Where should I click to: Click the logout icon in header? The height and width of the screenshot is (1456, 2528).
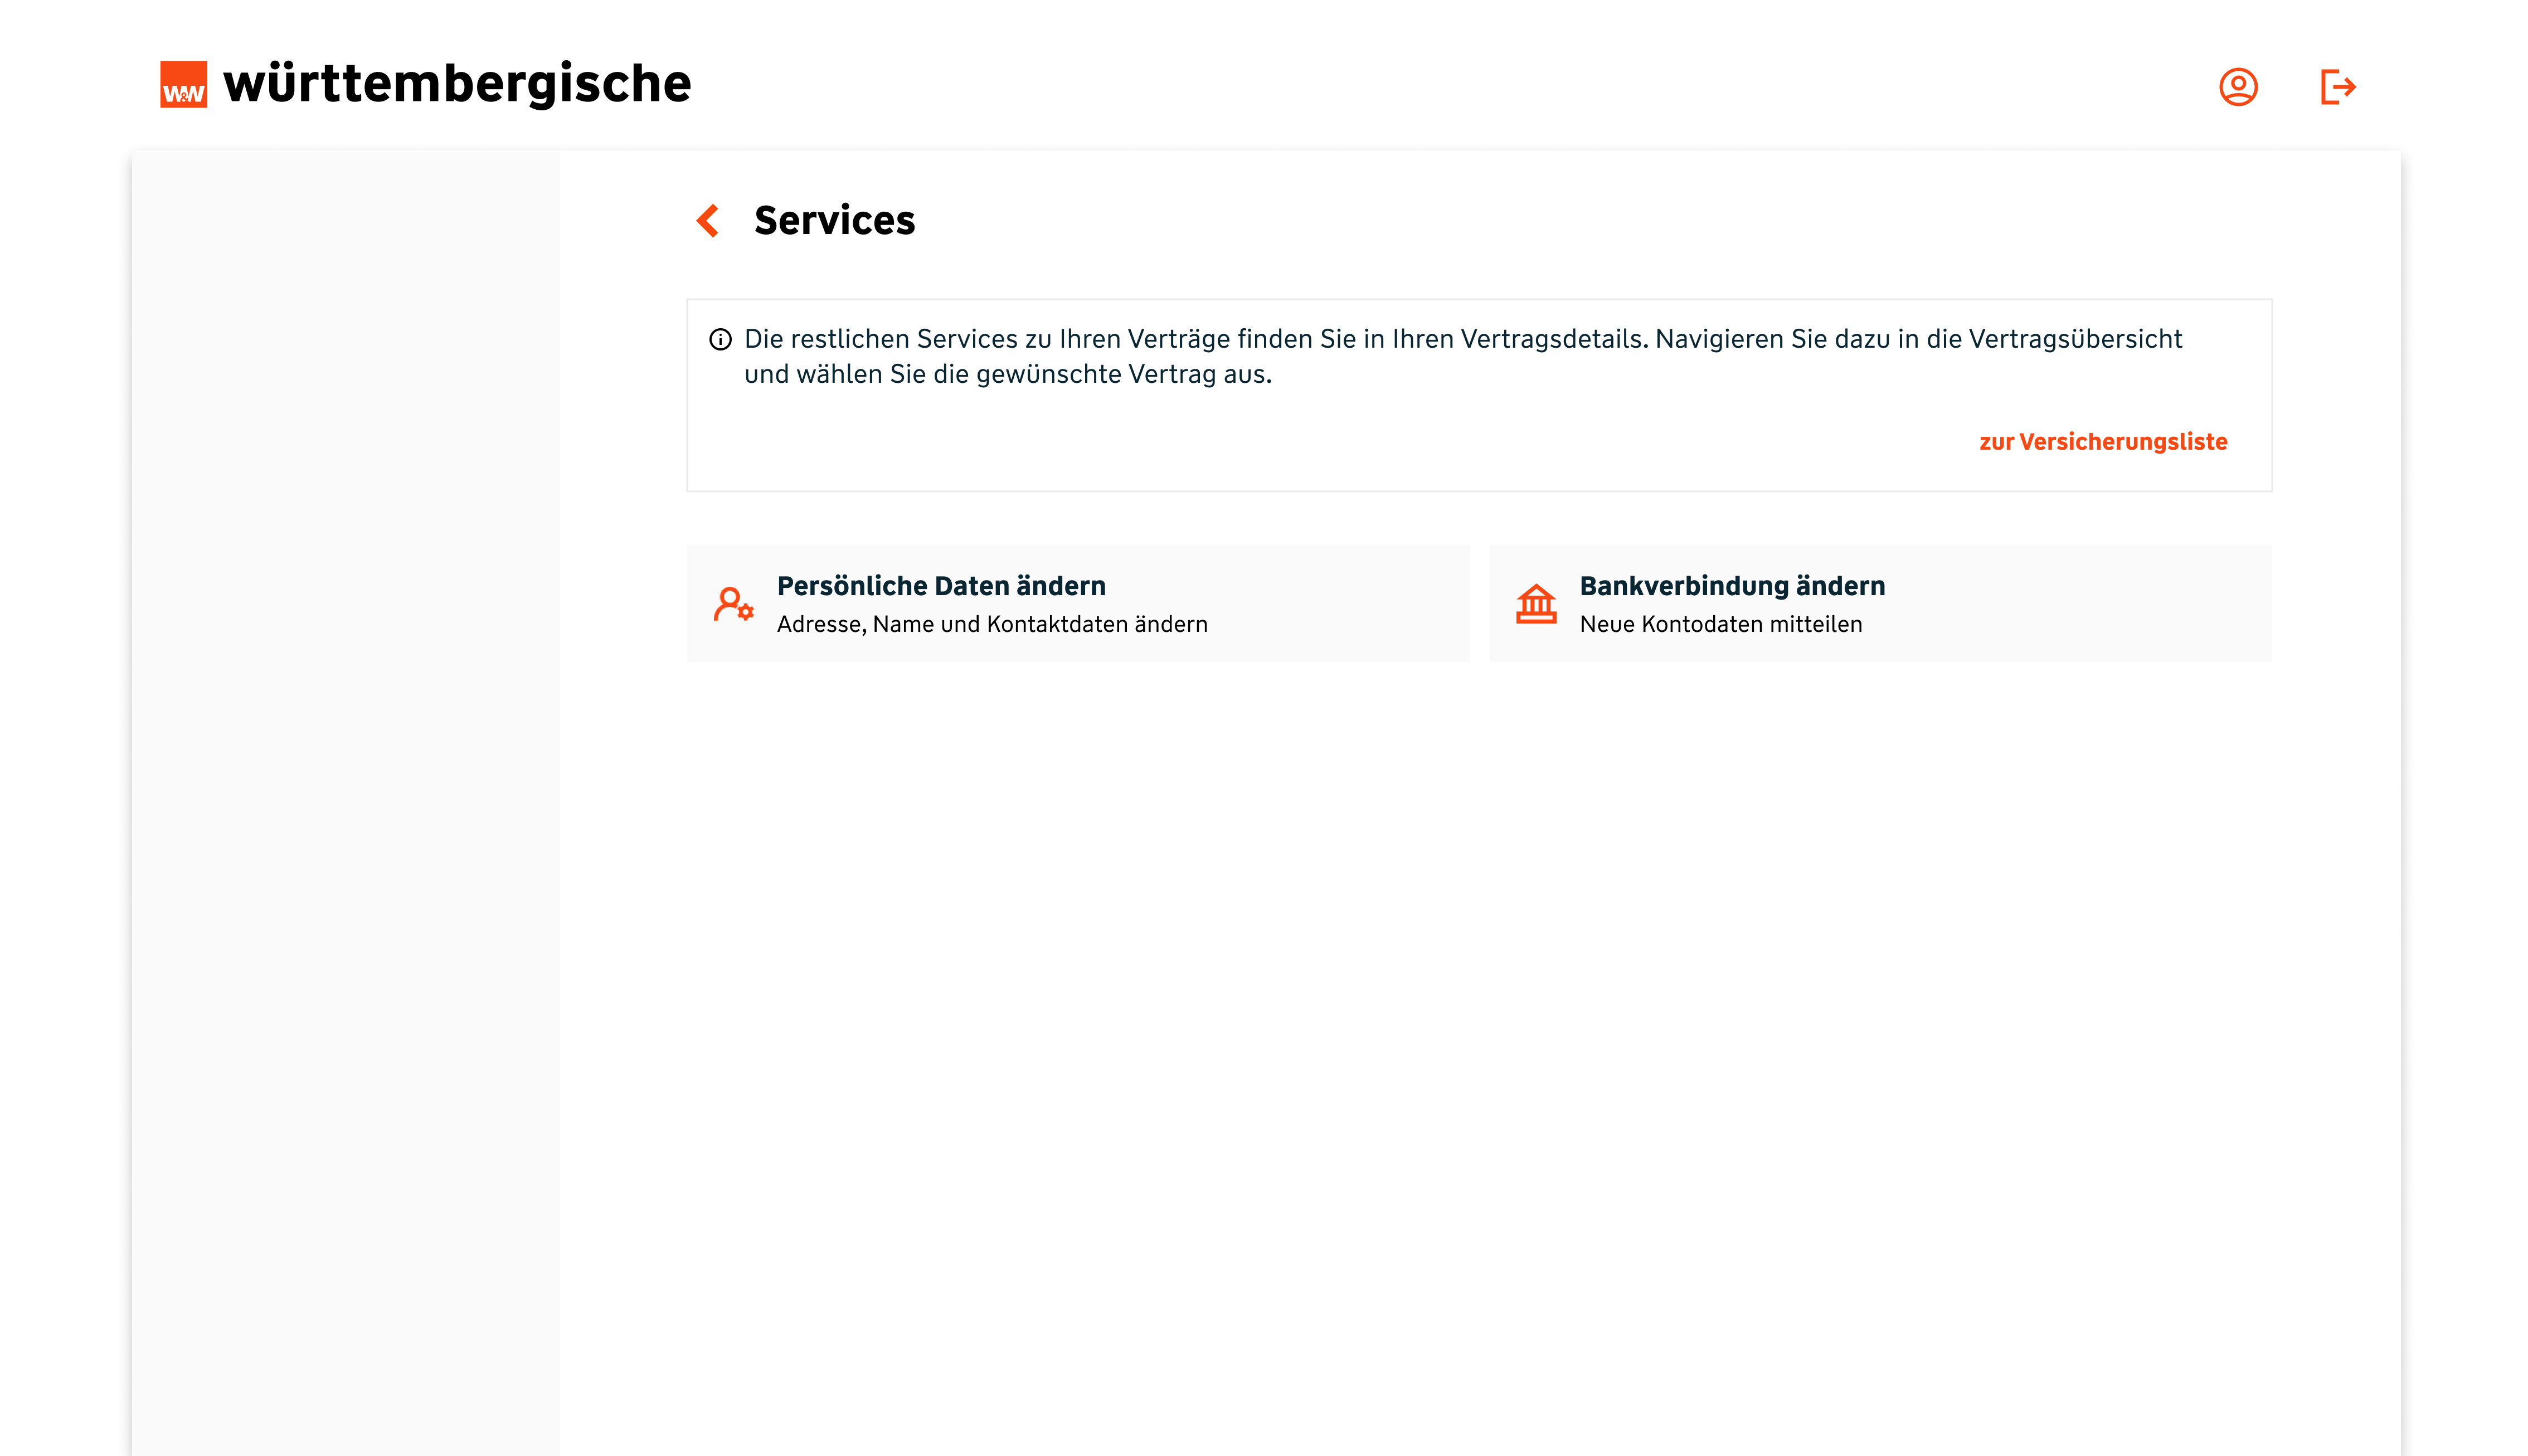click(2337, 87)
